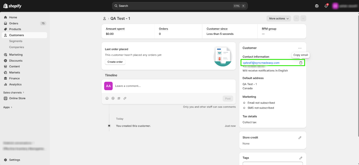Edit store credit with pencil icon
The width and height of the screenshot is (359, 165).
[300, 138]
